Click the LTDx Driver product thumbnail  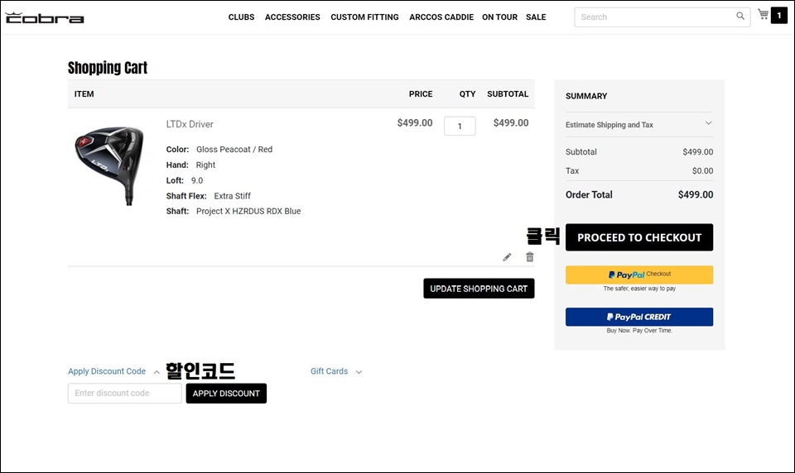coord(108,165)
